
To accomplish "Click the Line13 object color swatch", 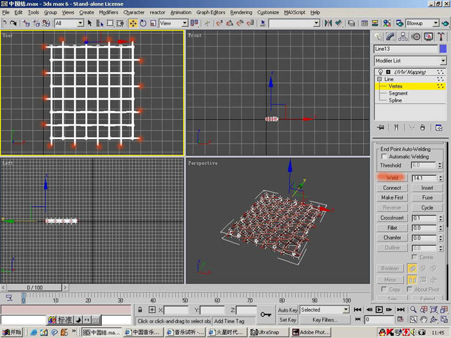I will (443, 48).
